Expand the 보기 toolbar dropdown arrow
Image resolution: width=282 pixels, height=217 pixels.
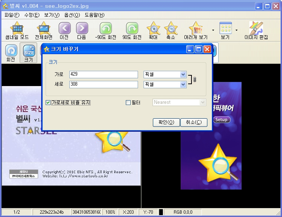click(x=236, y=30)
